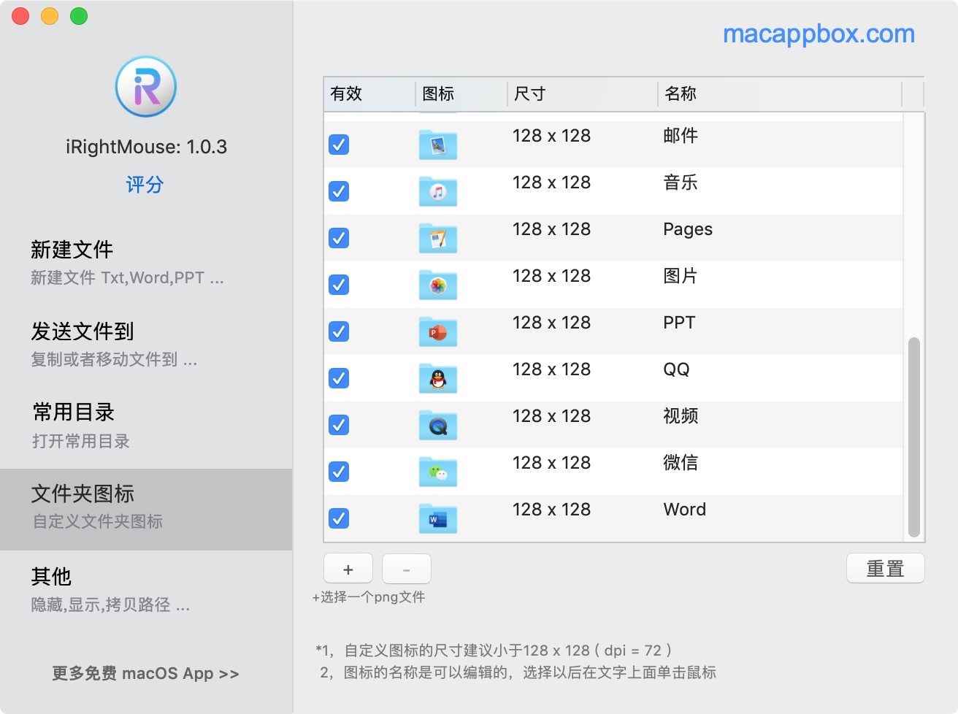The height and width of the screenshot is (714, 958).
Task: Click the name PPT in the table
Action: 679,322
